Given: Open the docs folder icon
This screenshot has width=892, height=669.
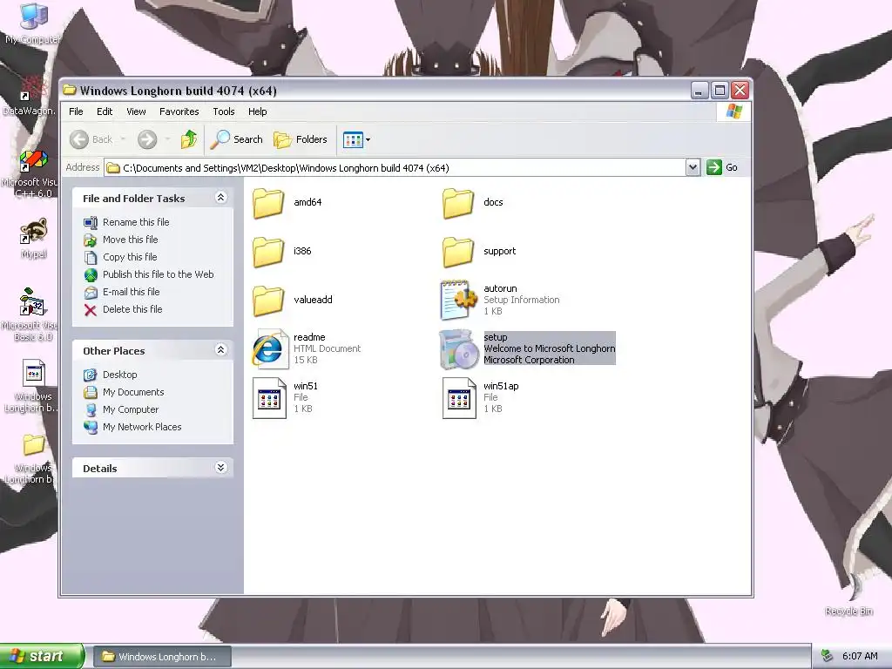Looking at the screenshot, I should coord(458,203).
